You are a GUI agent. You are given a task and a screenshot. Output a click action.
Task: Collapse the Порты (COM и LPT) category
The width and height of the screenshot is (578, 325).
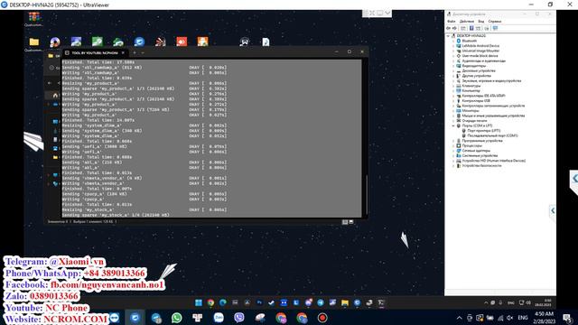tap(453, 125)
